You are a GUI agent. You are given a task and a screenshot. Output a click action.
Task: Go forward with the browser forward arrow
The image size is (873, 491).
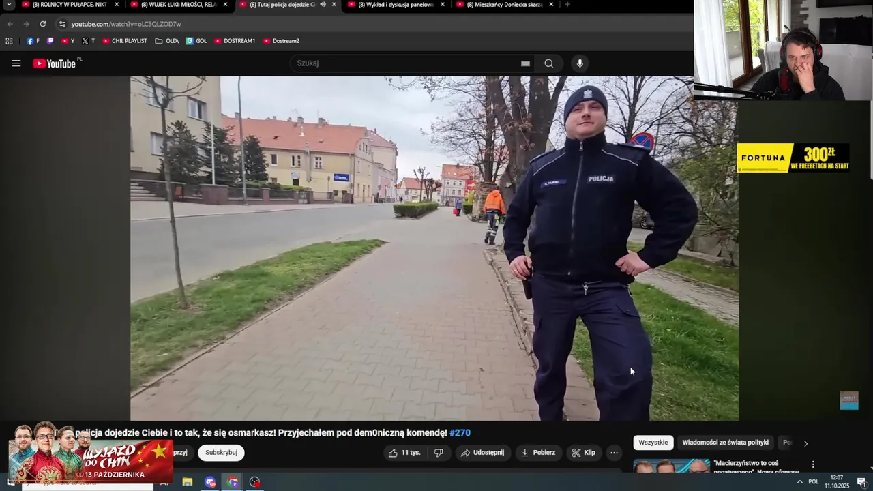pyautogui.click(x=26, y=24)
